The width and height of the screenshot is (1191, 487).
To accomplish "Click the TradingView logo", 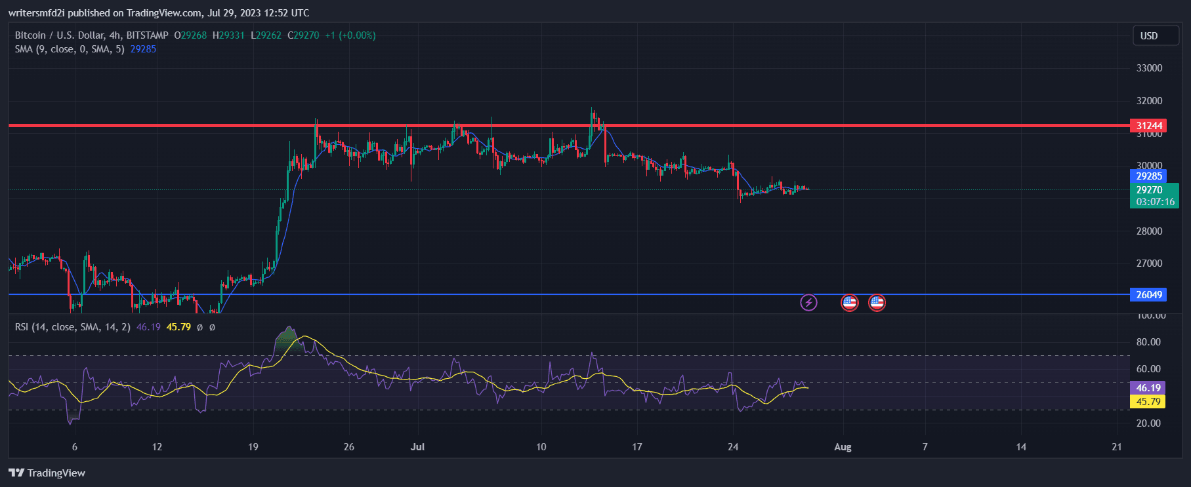I will pyautogui.click(x=47, y=473).
